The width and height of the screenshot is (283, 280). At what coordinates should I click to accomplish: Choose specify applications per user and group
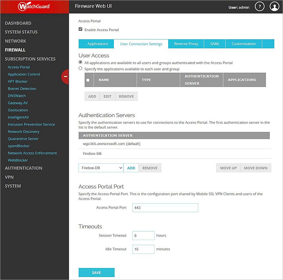(80, 68)
